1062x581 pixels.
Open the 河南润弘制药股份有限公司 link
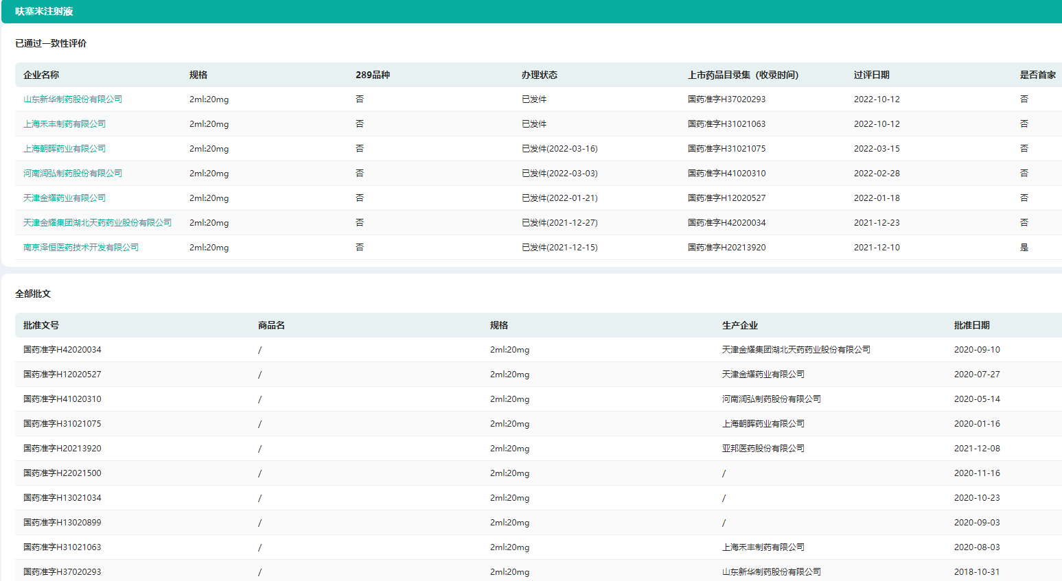[73, 174]
